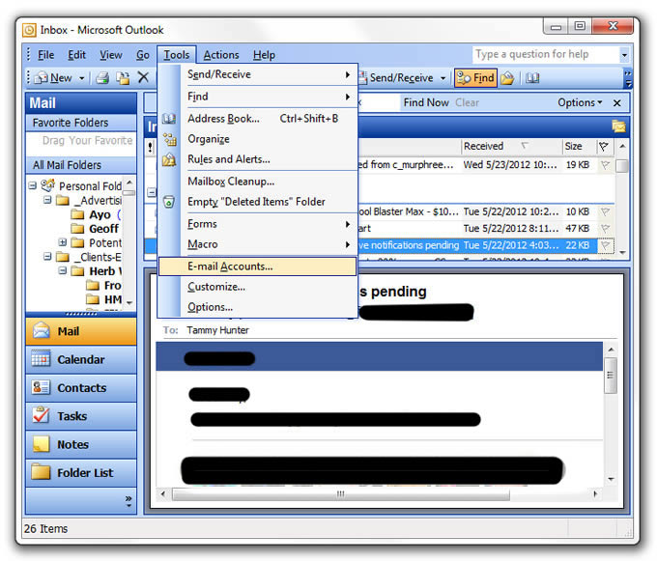This screenshot has height=561, width=657.
Task: Toggle flag on the 10 KB message
Action: pos(605,211)
